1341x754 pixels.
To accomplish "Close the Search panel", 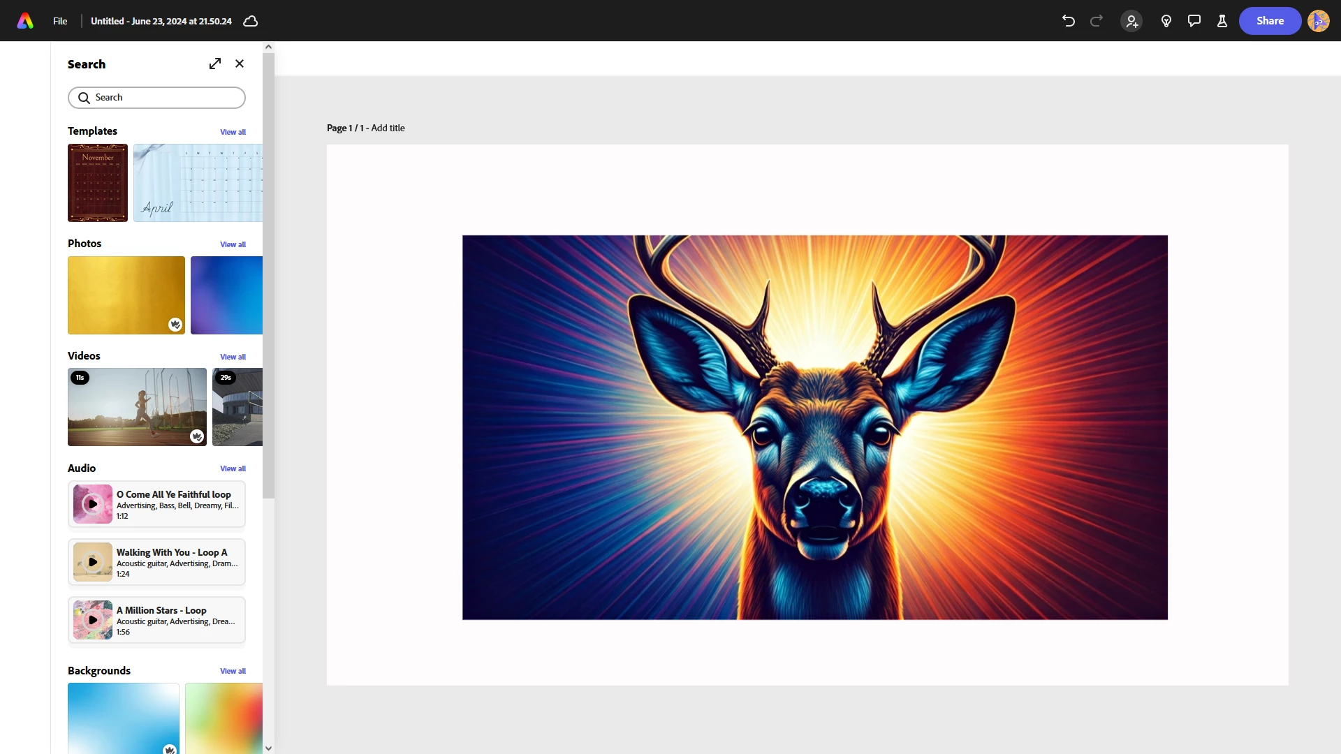I will (240, 64).
